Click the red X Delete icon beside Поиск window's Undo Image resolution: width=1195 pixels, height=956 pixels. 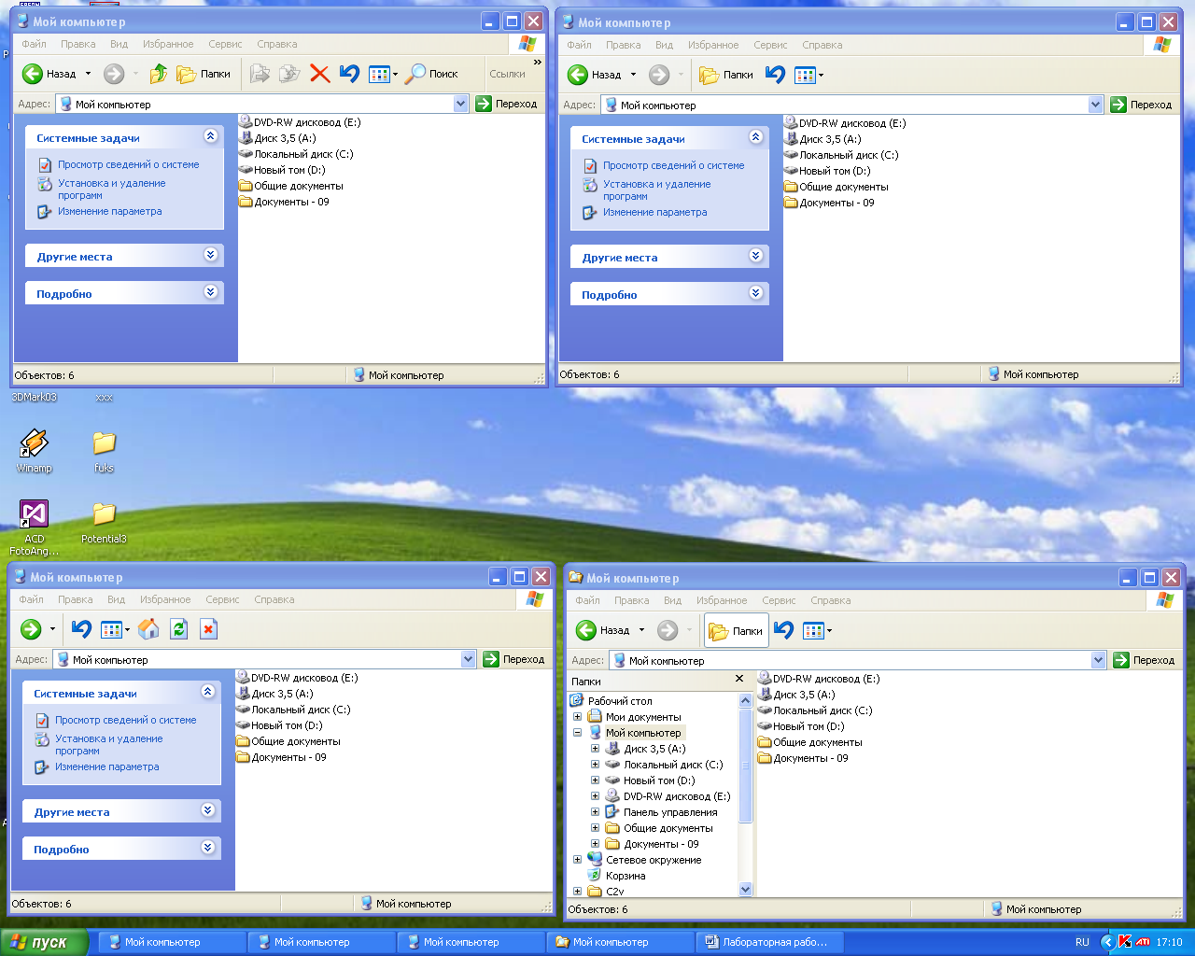point(320,74)
